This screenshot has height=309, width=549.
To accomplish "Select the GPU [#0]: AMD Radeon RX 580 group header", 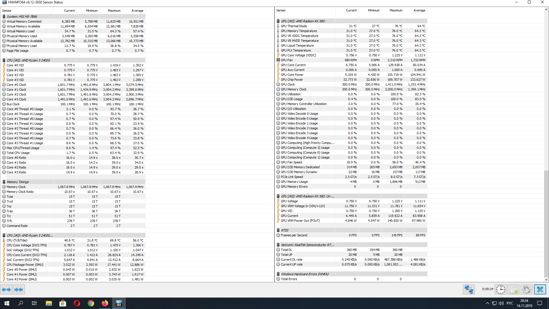I will pos(303,21).
